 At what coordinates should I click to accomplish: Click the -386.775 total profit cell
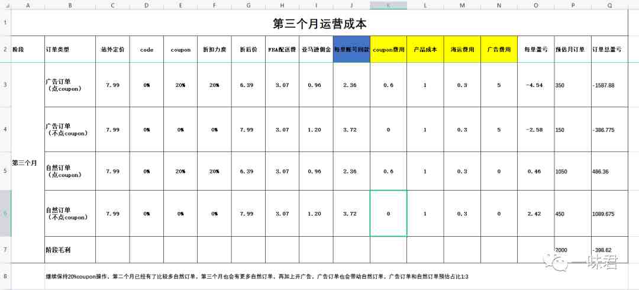(609, 129)
